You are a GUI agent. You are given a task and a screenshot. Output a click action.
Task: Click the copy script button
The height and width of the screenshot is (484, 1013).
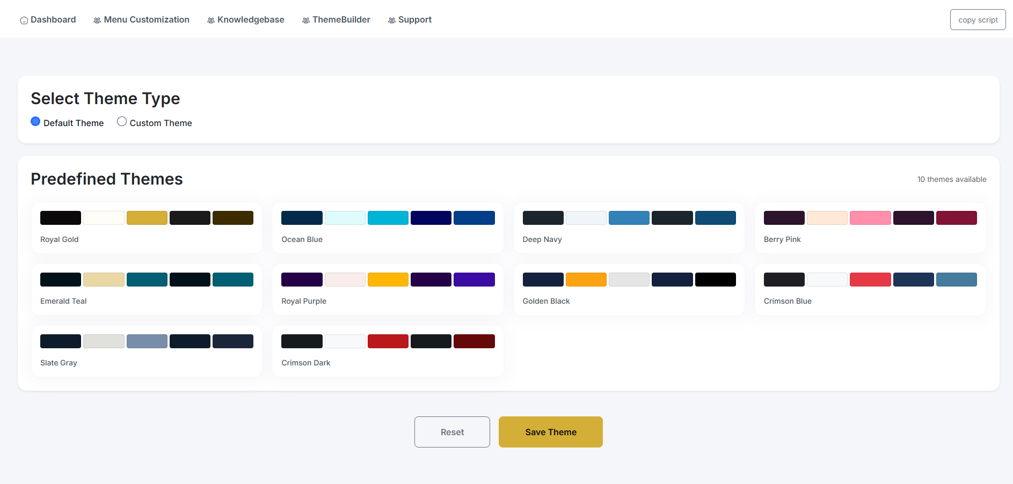click(x=978, y=20)
